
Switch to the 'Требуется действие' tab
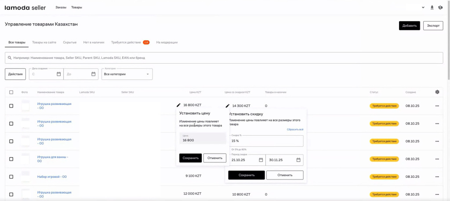point(126,43)
